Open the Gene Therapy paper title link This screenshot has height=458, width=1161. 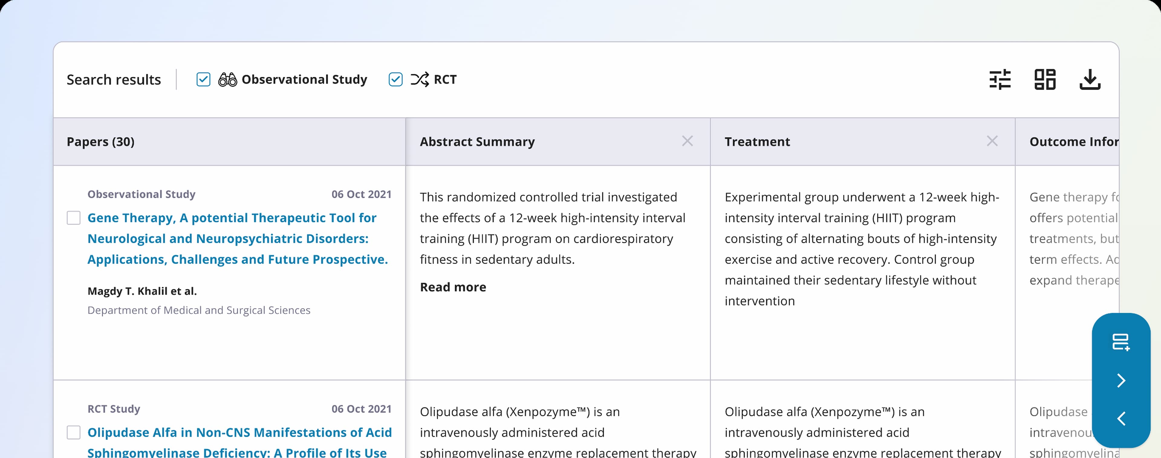point(238,239)
